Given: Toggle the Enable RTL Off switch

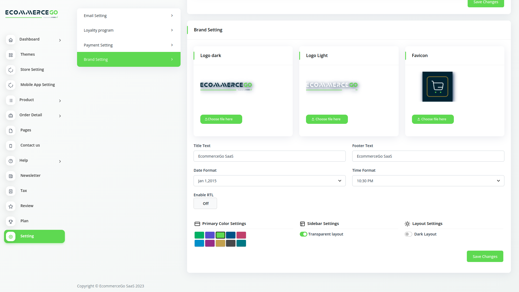Looking at the screenshot, I should [x=205, y=204].
